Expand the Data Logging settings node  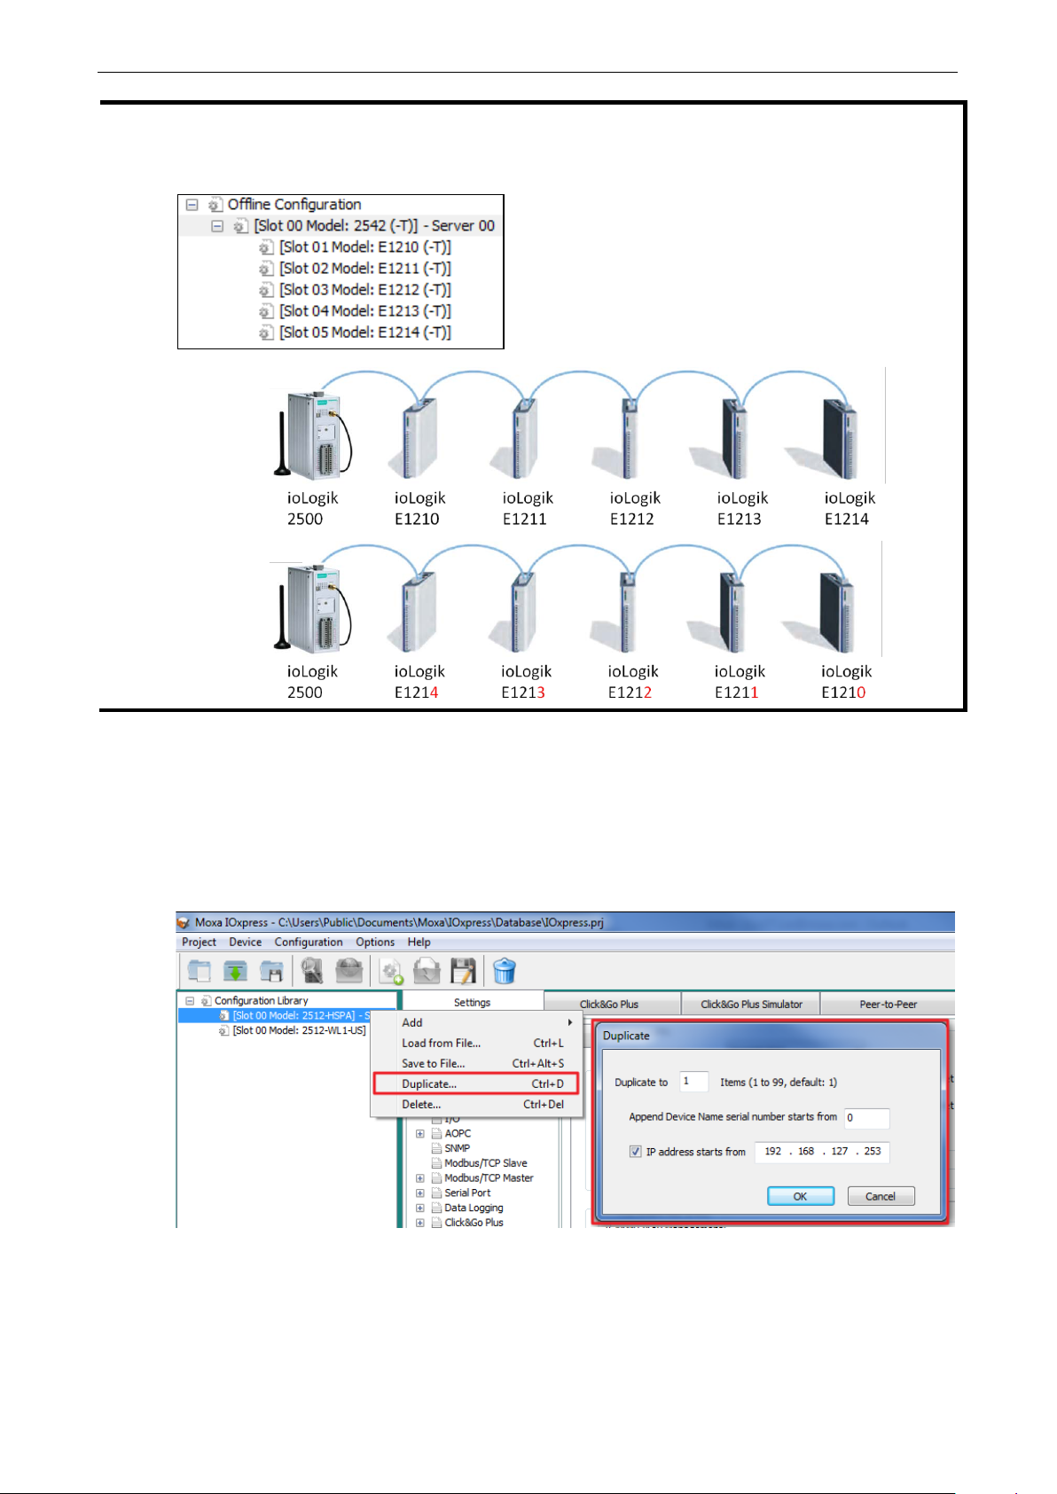pyautogui.click(x=420, y=1208)
